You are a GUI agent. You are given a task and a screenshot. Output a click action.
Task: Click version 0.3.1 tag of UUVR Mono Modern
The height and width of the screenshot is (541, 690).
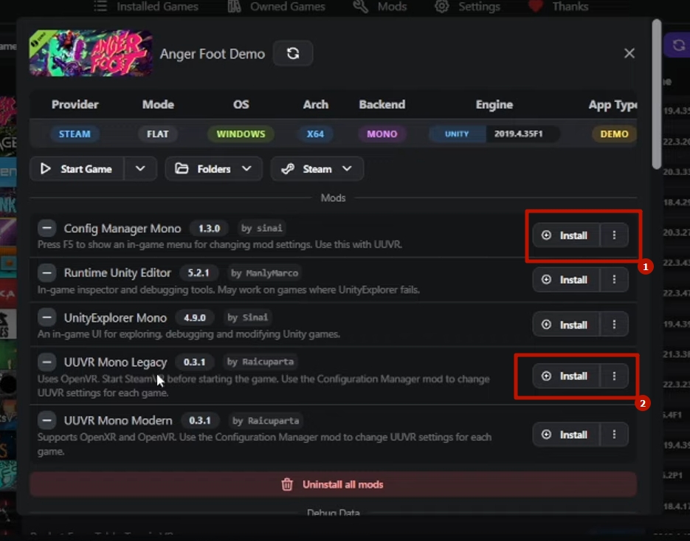pyautogui.click(x=200, y=421)
